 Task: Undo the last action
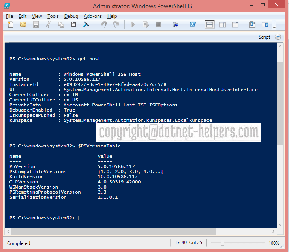click(x=103, y=24)
